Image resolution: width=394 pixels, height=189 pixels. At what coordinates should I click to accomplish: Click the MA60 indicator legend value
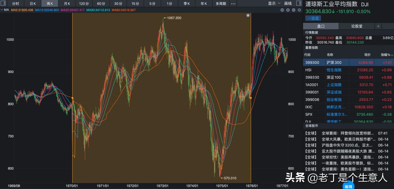click(124, 10)
